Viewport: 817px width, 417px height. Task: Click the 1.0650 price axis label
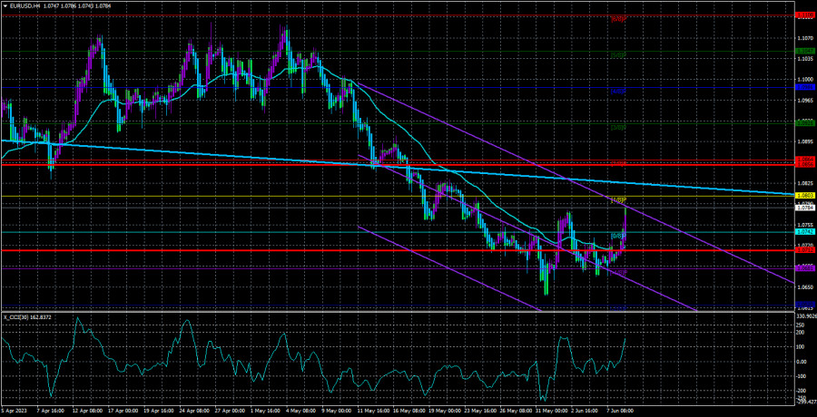point(804,287)
